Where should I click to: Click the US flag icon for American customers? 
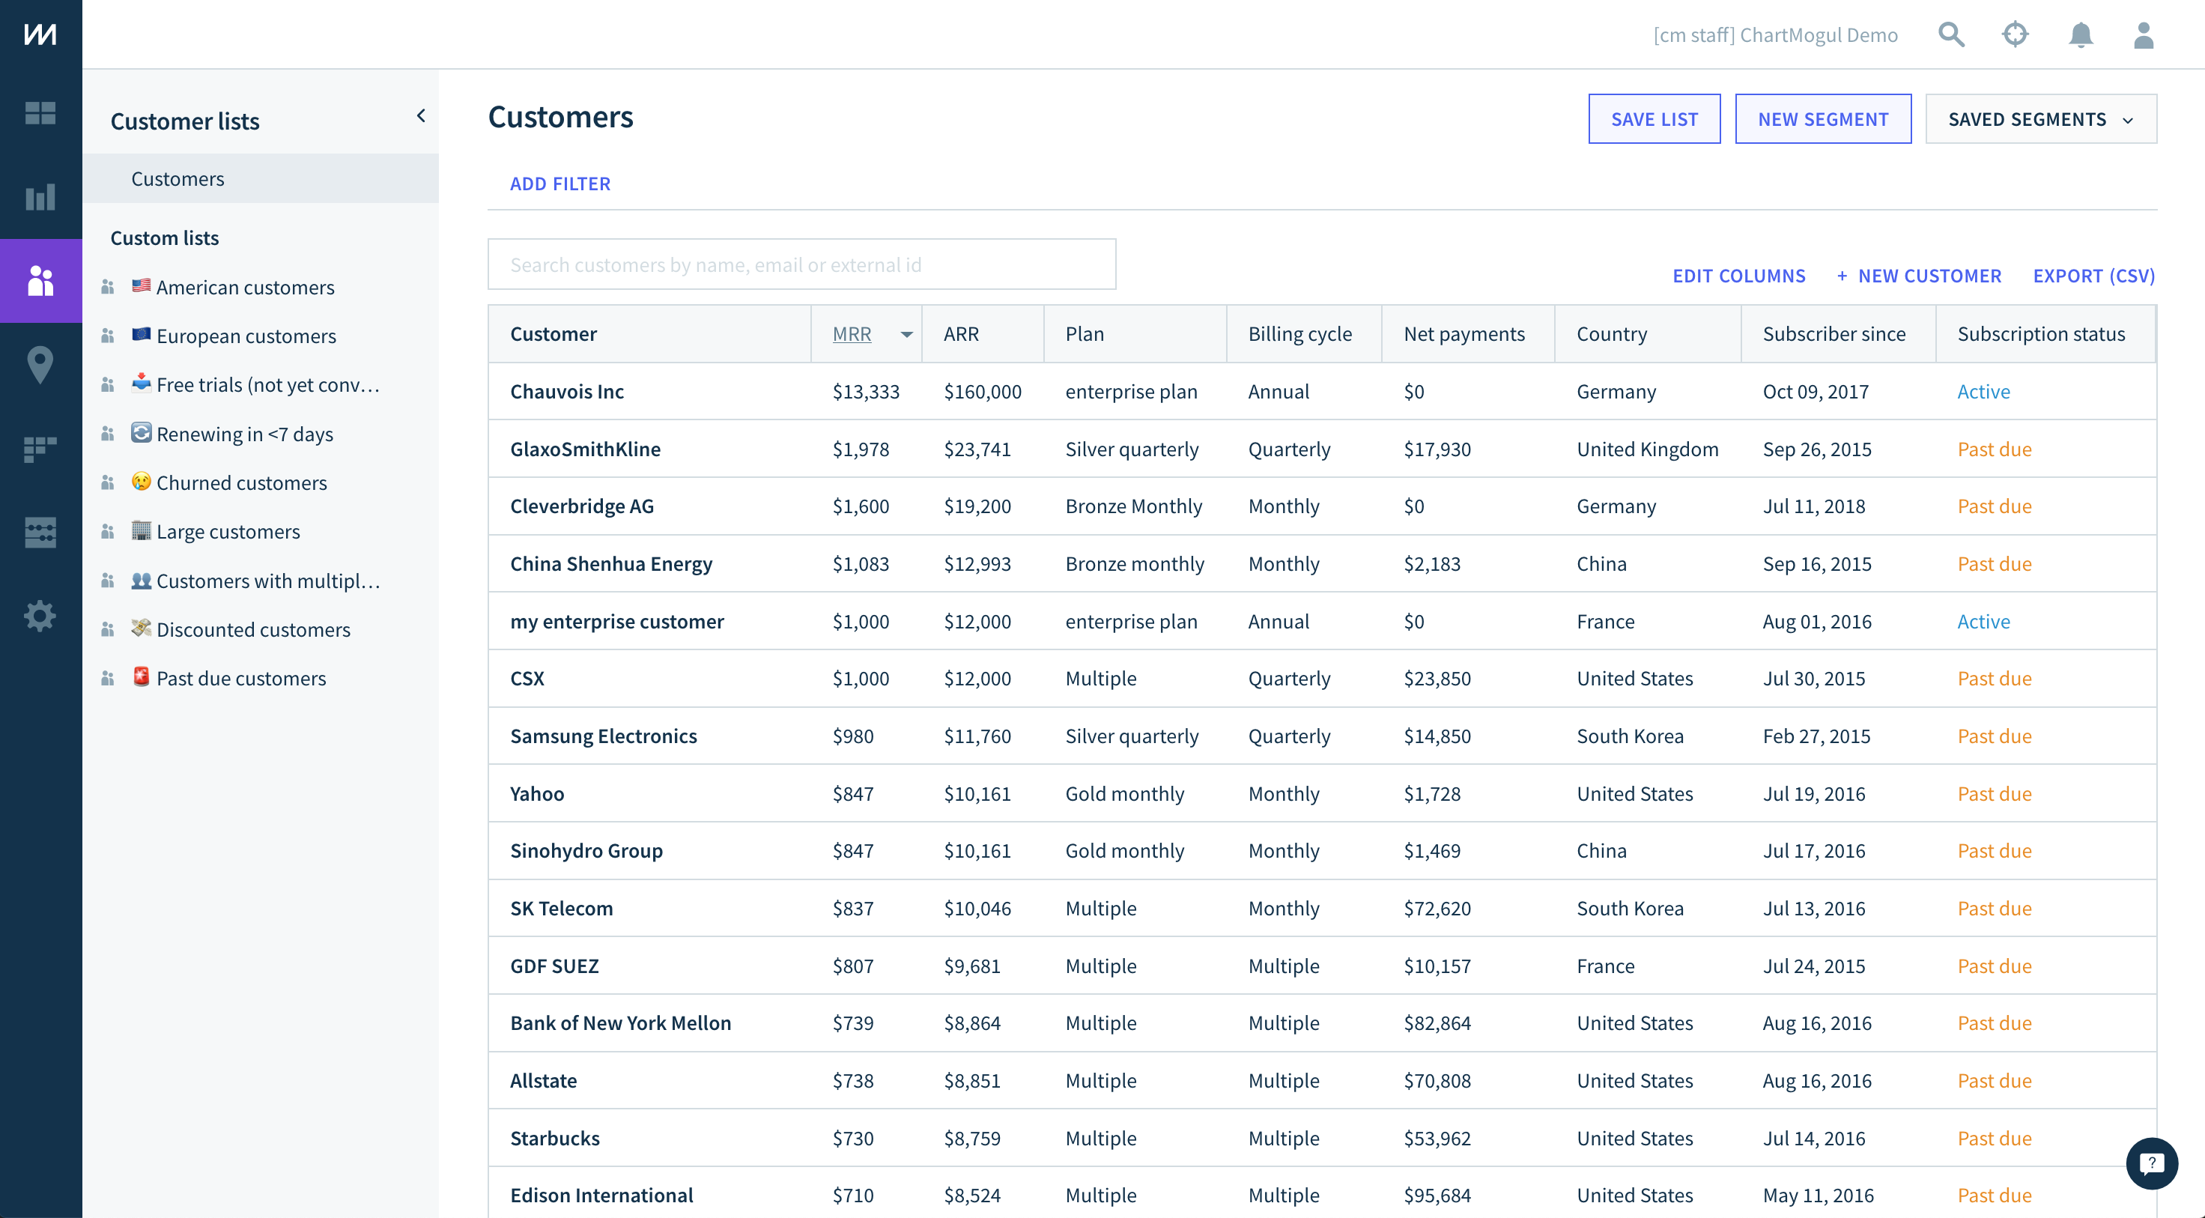[x=142, y=286]
